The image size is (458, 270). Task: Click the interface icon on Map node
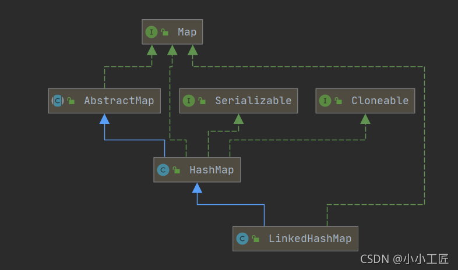pyautogui.click(x=152, y=32)
